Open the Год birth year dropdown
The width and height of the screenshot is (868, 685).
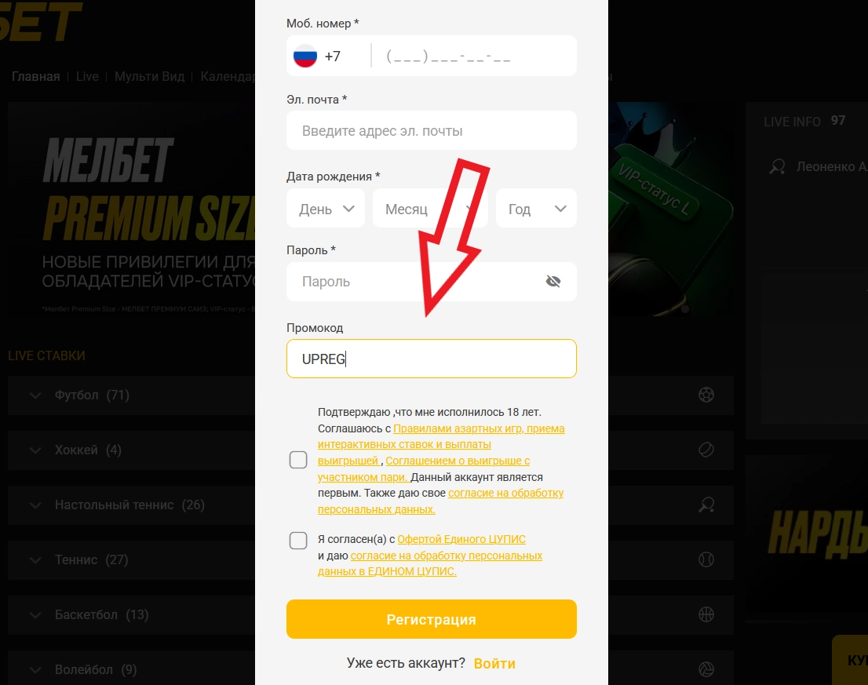[537, 209]
